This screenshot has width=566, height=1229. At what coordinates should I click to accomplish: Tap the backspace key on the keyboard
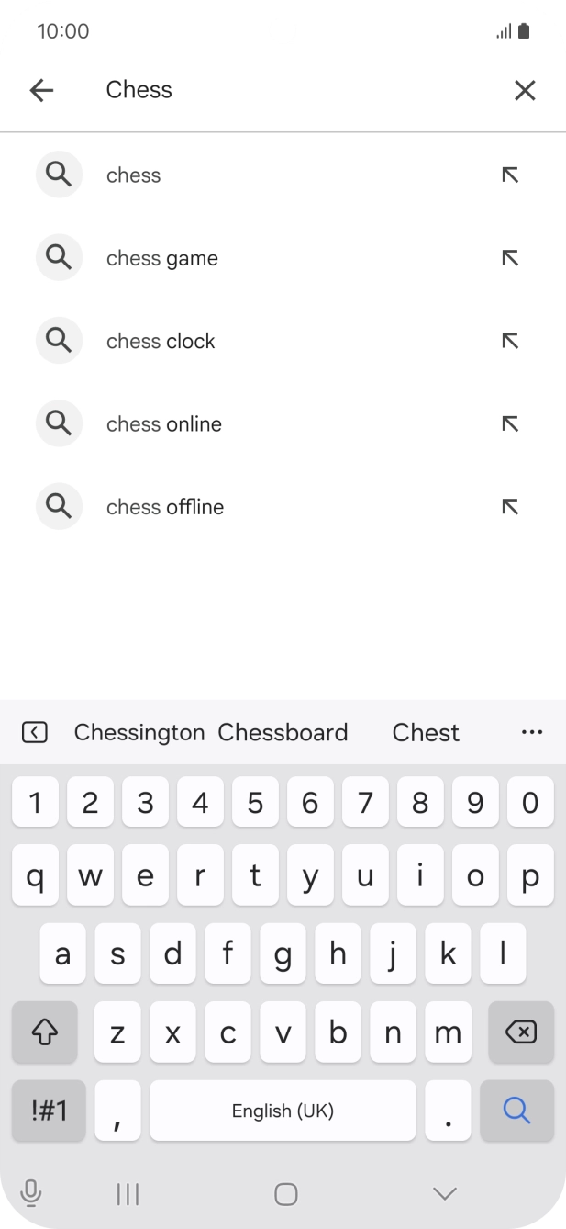pos(520,1032)
